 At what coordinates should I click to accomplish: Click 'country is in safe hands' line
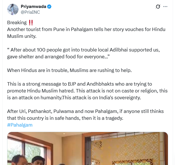pos(65,118)
